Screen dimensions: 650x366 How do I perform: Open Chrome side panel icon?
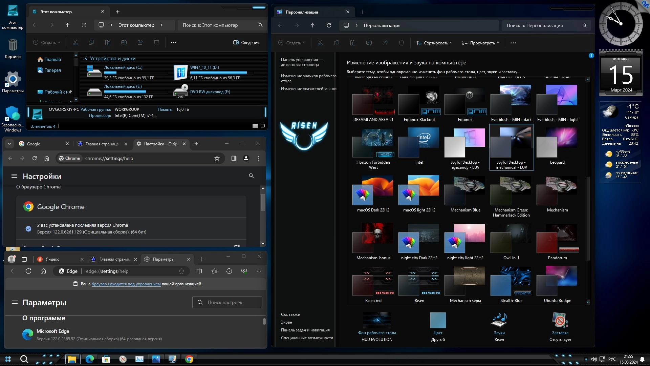[234, 158]
